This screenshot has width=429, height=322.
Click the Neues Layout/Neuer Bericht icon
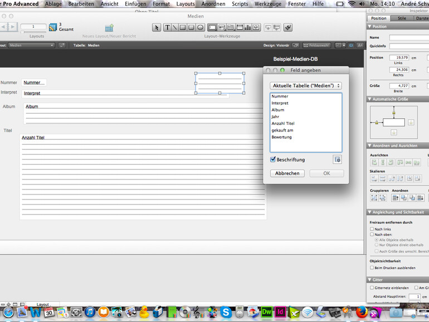point(109,28)
